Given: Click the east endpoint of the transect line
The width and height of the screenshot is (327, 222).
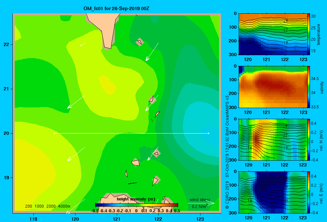Looking at the screenshot, I should 209,133.
